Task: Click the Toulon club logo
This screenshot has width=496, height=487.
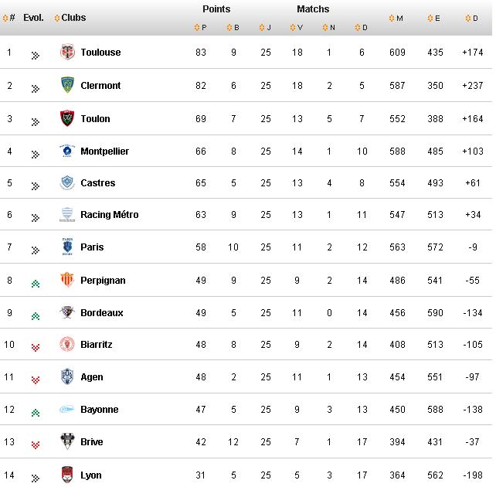Action: coord(67,118)
